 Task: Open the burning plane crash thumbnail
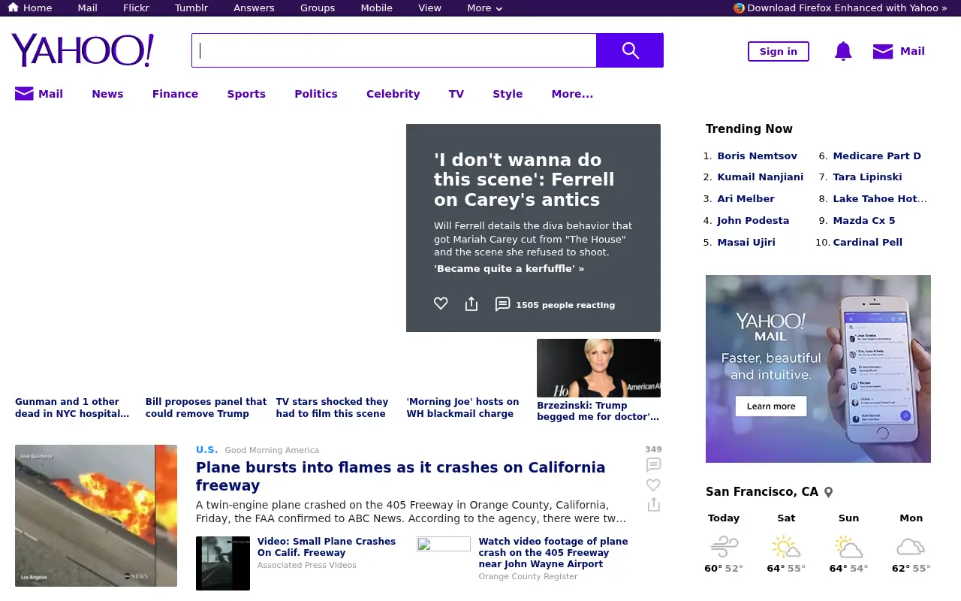point(96,515)
